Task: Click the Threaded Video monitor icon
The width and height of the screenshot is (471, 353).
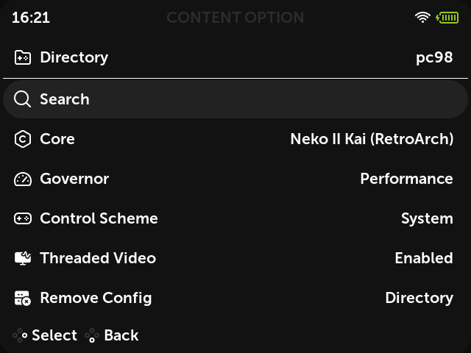Action: pos(23,258)
